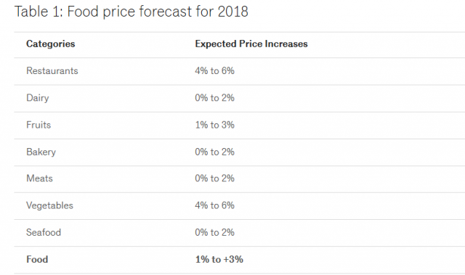Image resolution: width=465 pixels, height=275 pixels.
Task: Click the 'Dairy' category cell
Action: click(x=37, y=98)
